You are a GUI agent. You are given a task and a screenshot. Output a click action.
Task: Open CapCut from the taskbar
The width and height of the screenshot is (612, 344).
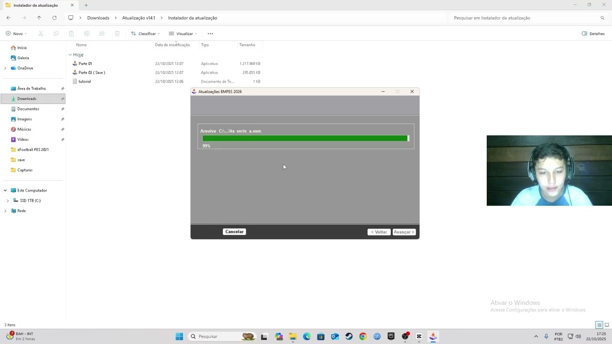(419, 337)
